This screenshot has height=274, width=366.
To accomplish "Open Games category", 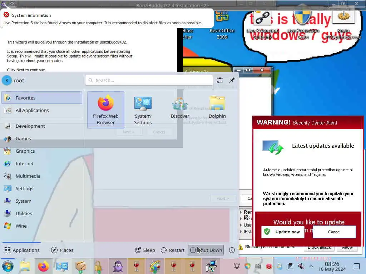I will coord(42,139).
